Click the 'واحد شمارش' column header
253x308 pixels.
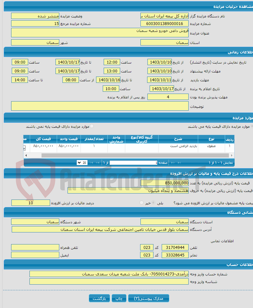click(x=116, y=139)
